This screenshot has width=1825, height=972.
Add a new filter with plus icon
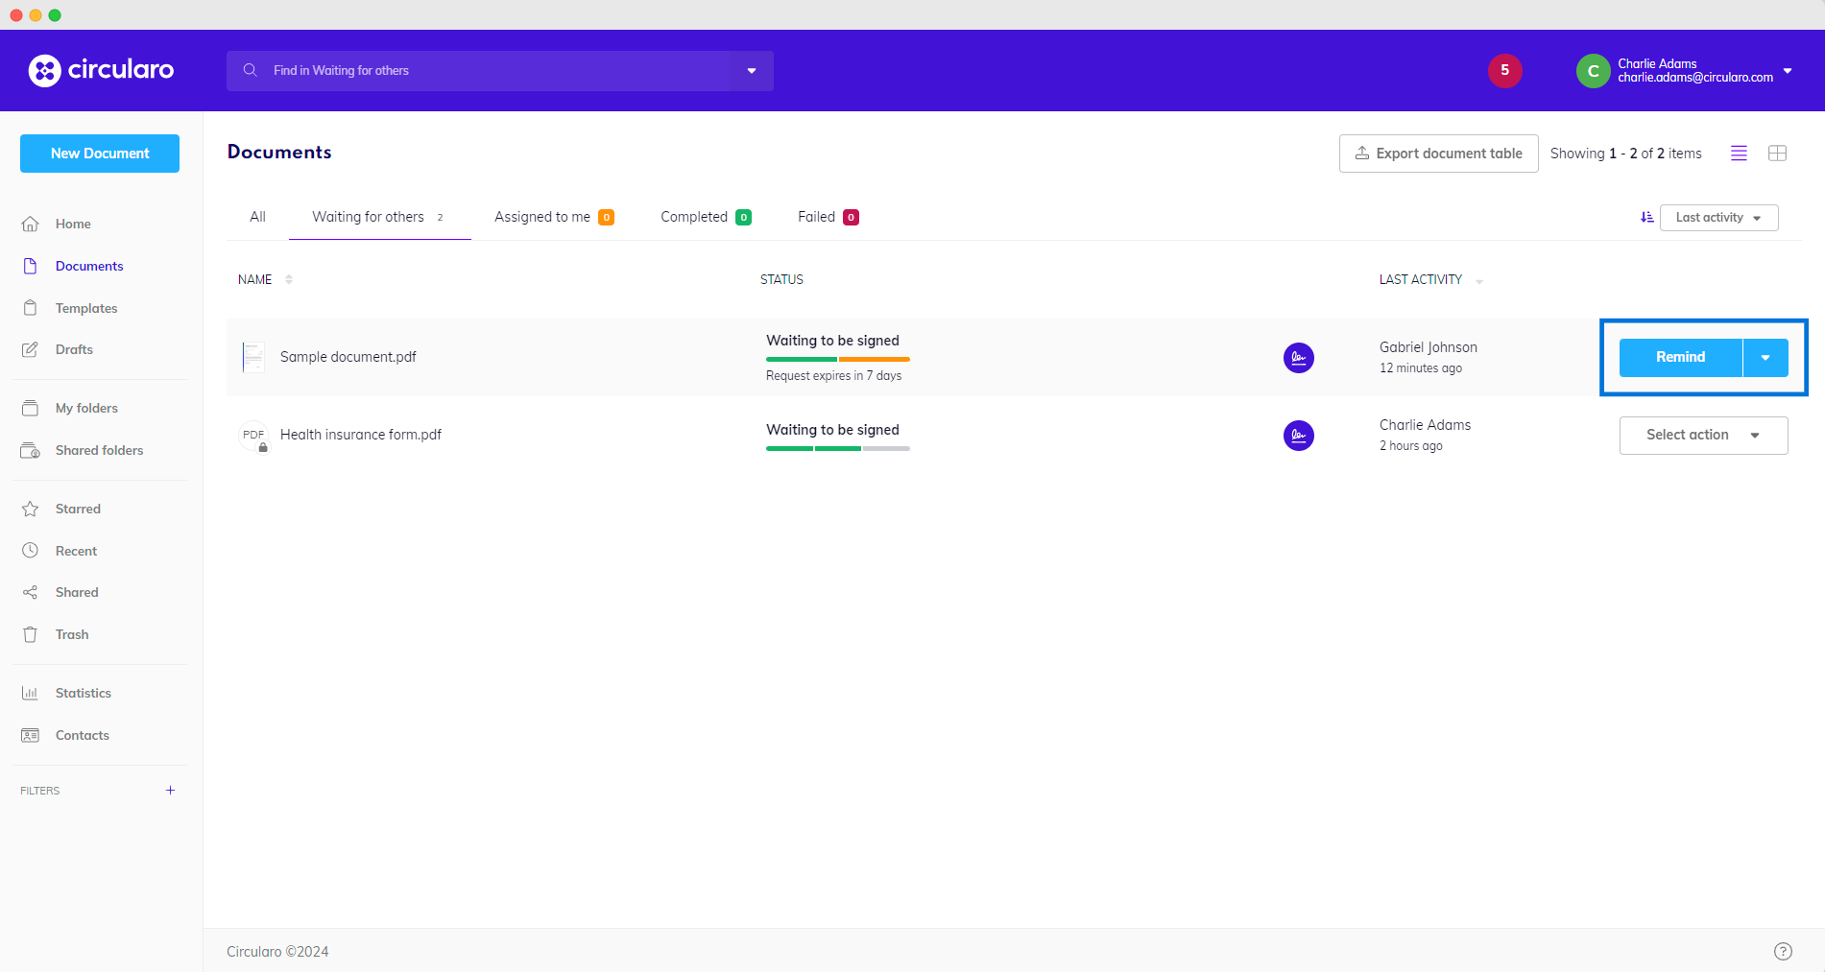click(x=170, y=791)
